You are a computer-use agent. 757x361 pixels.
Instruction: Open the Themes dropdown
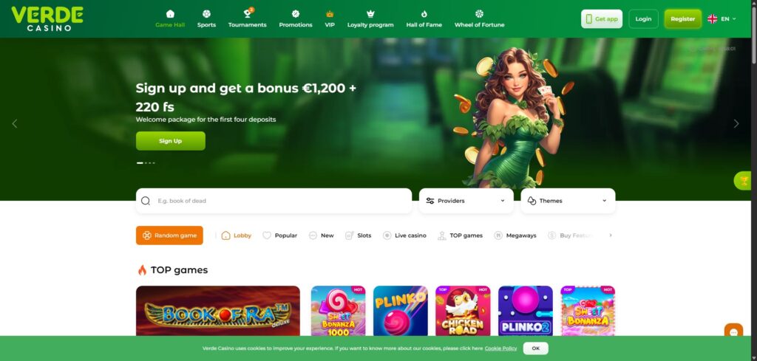pos(568,201)
